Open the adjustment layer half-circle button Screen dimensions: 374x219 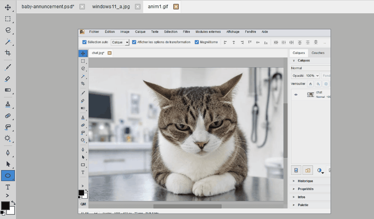(x=320, y=171)
